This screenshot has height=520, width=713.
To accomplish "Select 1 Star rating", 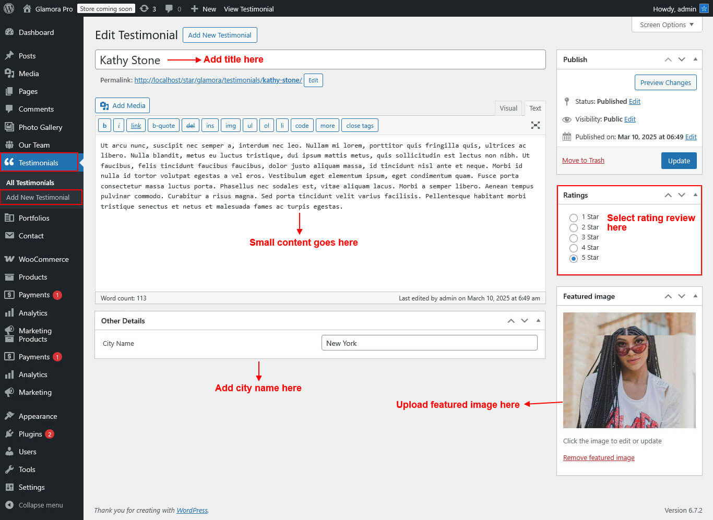I will click(573, 217).
